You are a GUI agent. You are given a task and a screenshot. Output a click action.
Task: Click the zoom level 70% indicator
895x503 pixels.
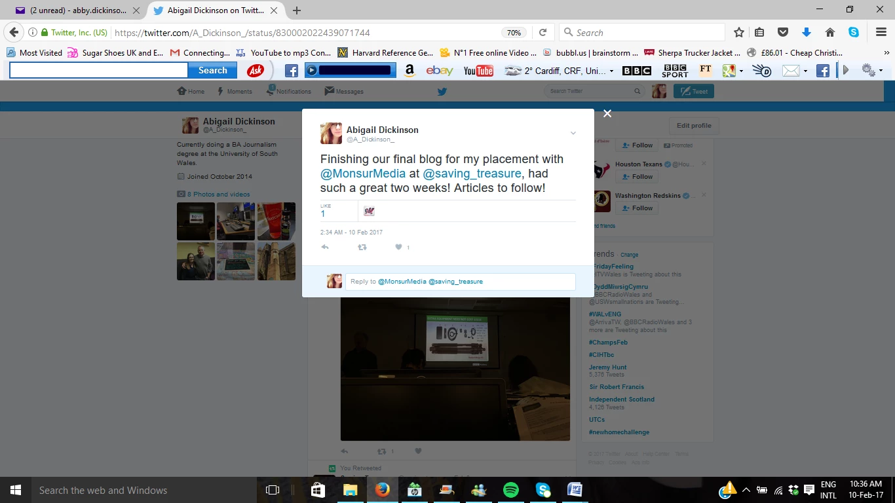pos(514,33)
